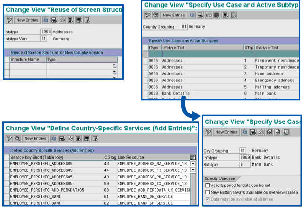Check 'New Button always available on overview screen'
Image resolution: width=302 pixels, height=210 pixels.
(x=208, y=192)
